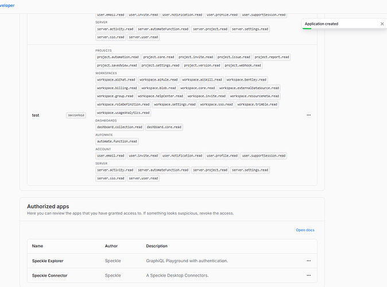Viewport: 387px width, 287px height.
Task: Click the 'Authorized apps' heading
Action: pyautogui.click(x=48, y=206)
